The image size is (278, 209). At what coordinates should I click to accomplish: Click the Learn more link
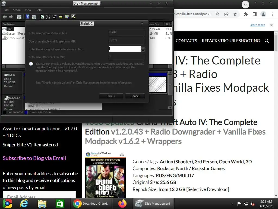click(x=257, y=25)
